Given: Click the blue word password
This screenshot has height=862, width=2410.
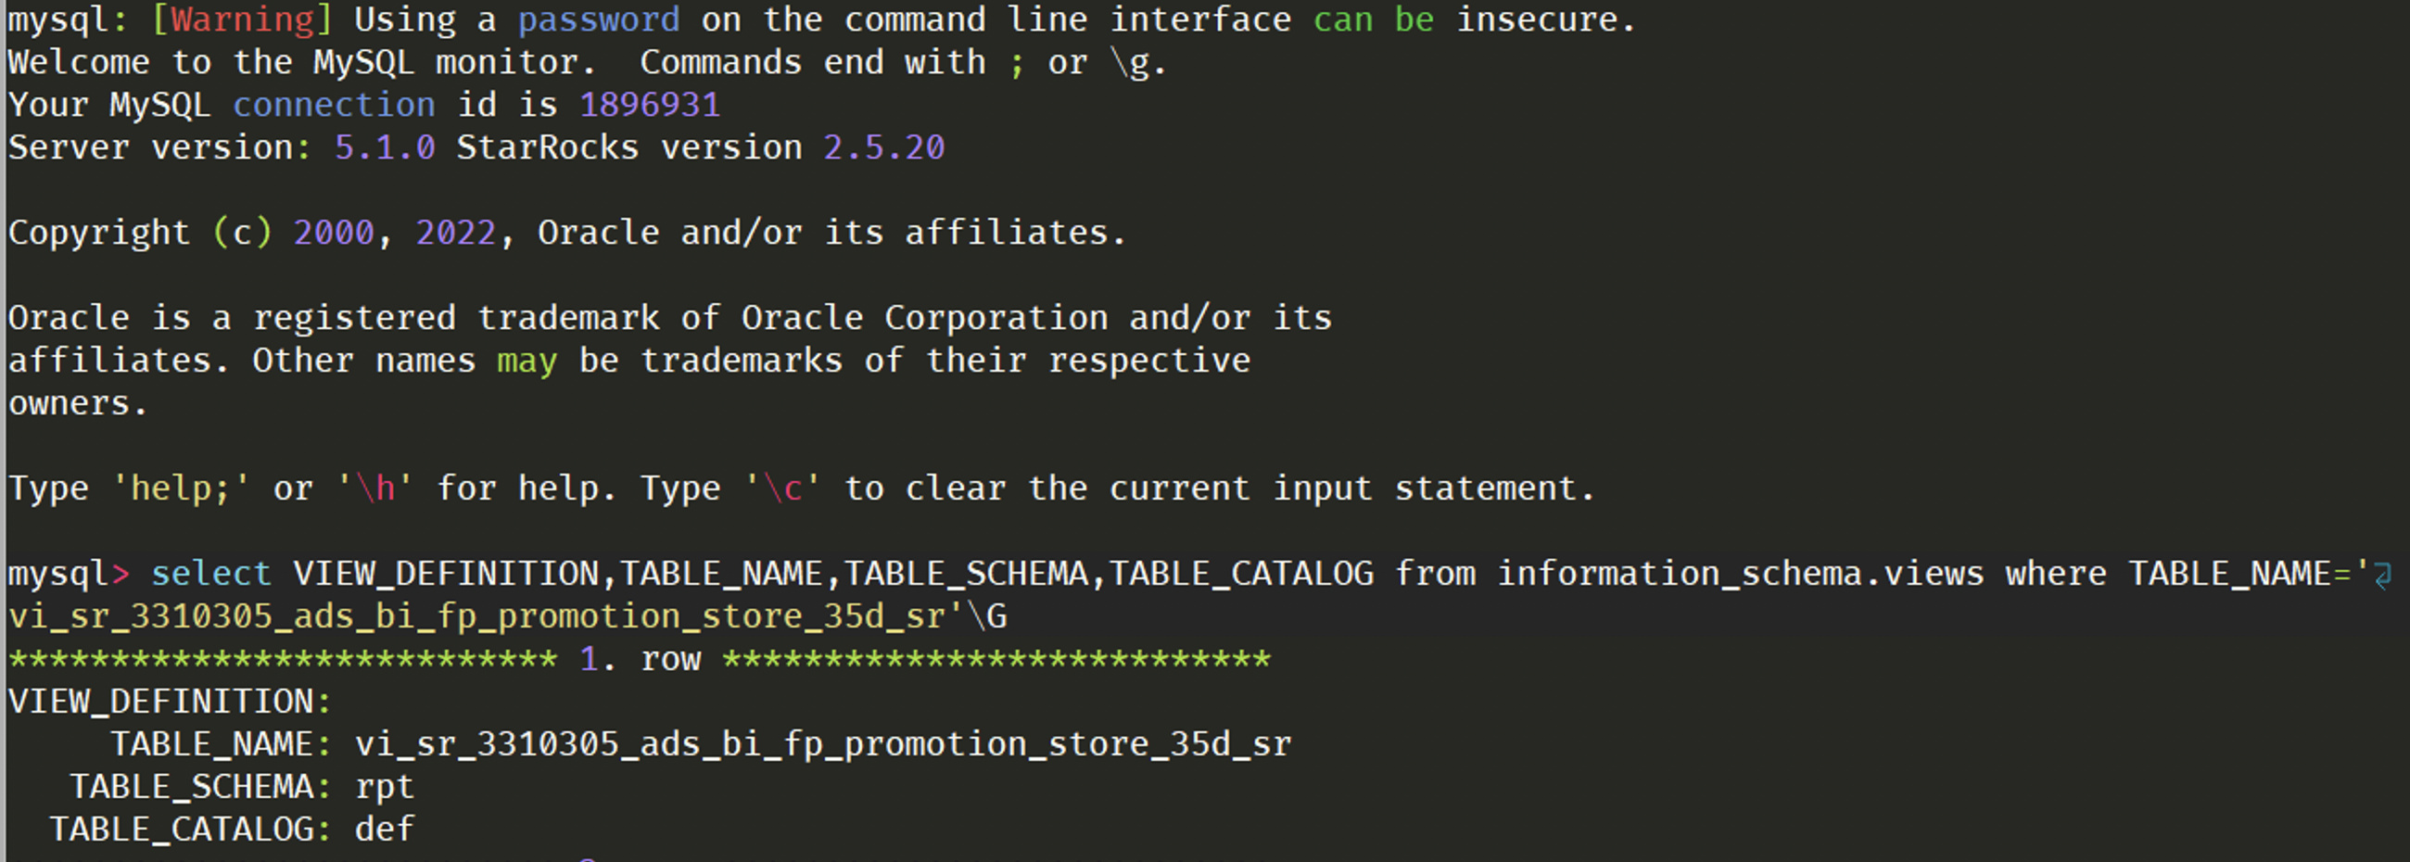Looking at the screenshot, I should (599, 19).
